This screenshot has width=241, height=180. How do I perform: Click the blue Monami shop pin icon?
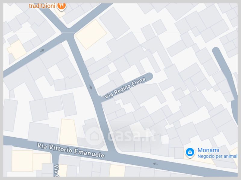[190, 152]
